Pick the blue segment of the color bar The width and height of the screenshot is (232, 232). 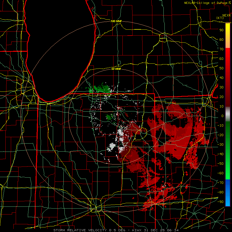(228, 193)
